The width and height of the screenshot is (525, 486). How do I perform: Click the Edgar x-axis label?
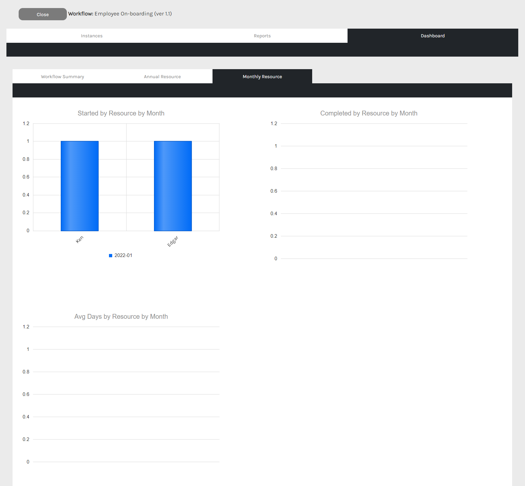tap(173, 241)
